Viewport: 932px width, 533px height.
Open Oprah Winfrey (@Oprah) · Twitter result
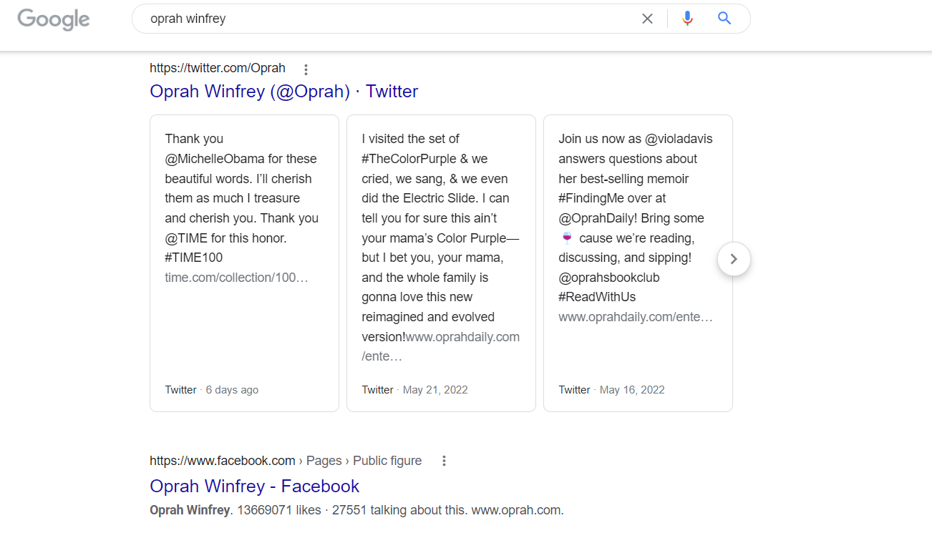click(x=284, y=92)
